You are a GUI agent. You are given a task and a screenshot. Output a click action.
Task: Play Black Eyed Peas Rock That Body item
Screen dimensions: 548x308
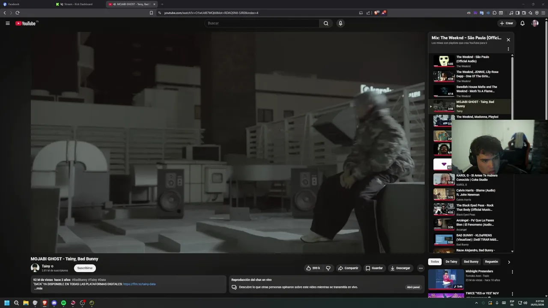pyautogui.click(x=470, y=210)
